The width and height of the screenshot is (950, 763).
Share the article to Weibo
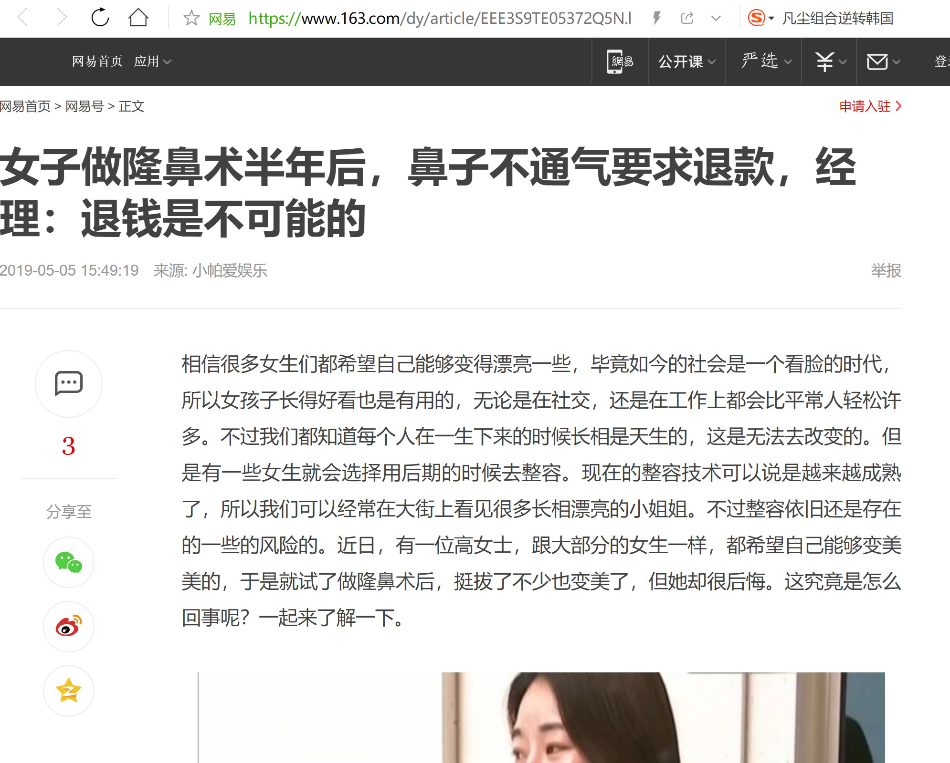[x=69, y=627]
